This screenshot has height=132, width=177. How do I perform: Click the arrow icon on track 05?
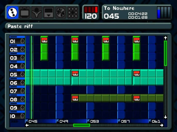(x=22, y=75)
